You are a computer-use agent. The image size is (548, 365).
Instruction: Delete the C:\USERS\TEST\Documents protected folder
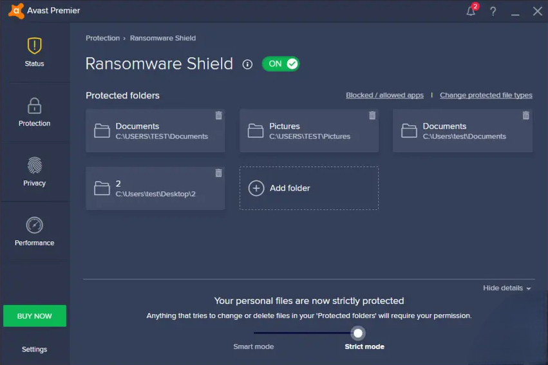coord(218,115)
